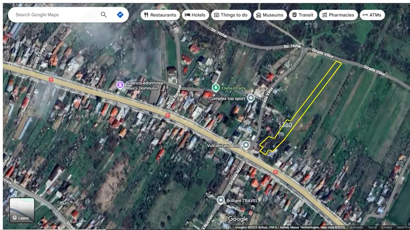Image resolution: width=410 pixels, height=230 pixels.
Task: Open the Layers map type thumbnail
Action: (22, 210)
